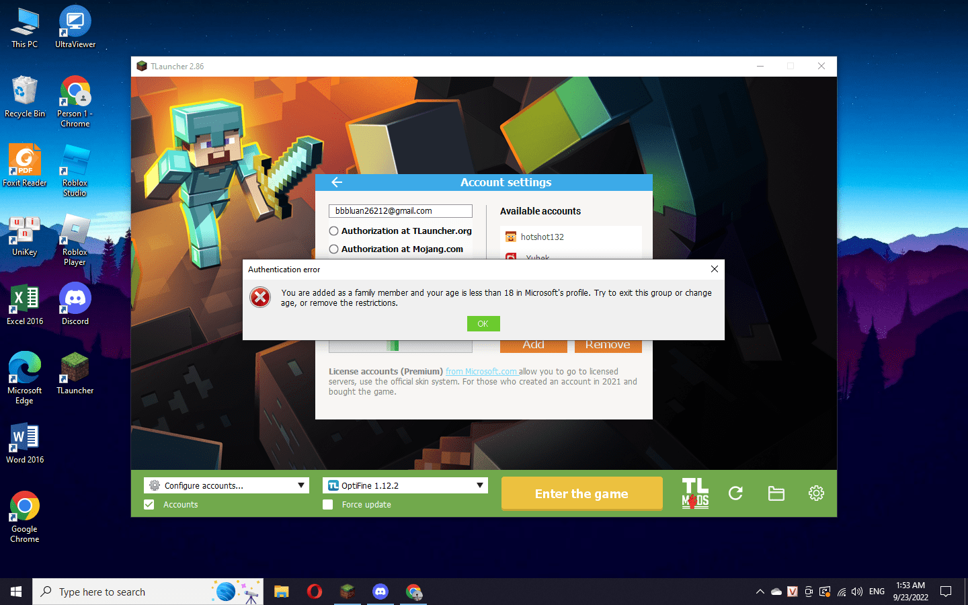
Task: Click the refresh icon in TLauncher bar
Action: [735, 493]
